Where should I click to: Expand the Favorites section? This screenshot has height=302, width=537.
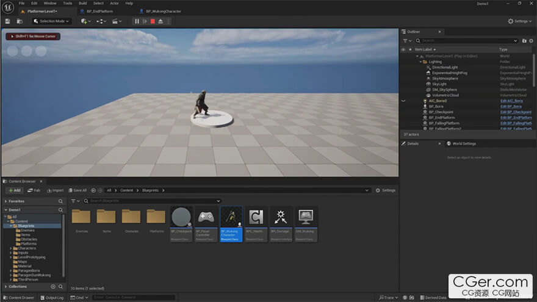pos(6,201)
